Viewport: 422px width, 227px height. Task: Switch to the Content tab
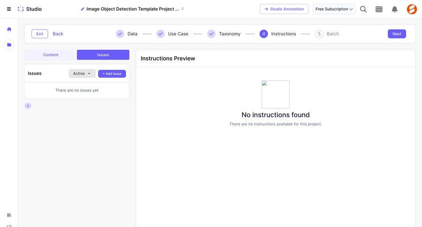click(x=51, y=55)
